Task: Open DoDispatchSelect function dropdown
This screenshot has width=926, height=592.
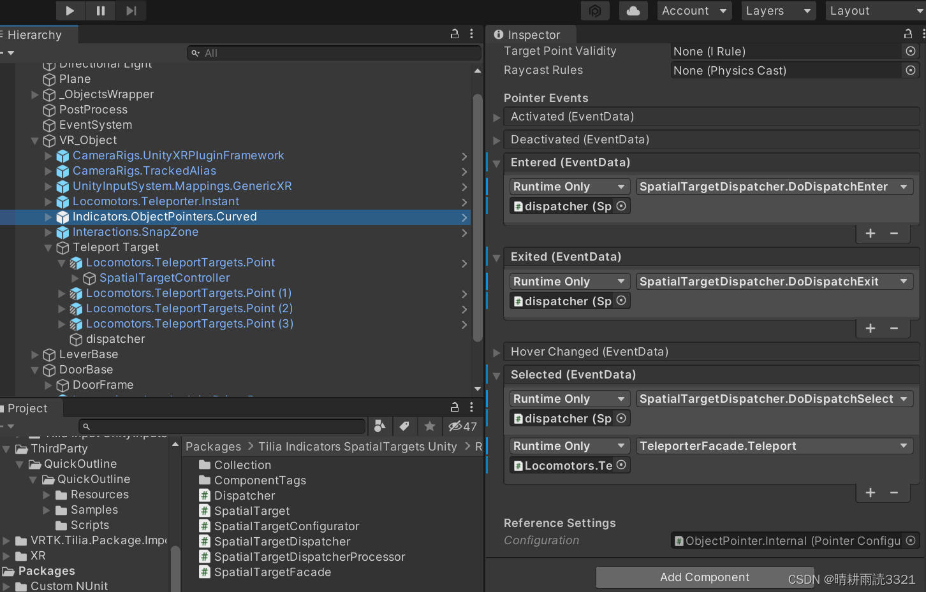Action: point(774,399)
